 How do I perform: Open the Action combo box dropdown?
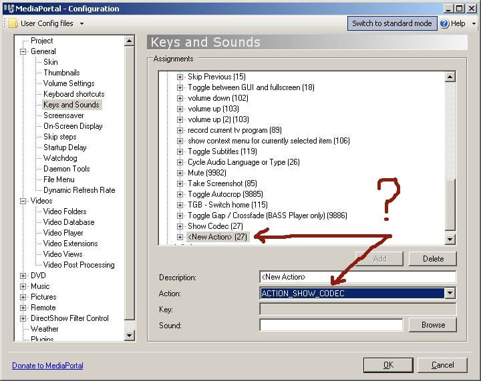[x=450, y=294]
